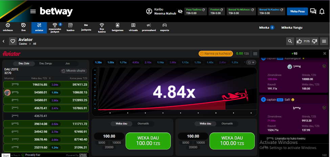
Task: Open the list menu next to thumbs down
Action: pyautogui.click(x=324, y=41)
